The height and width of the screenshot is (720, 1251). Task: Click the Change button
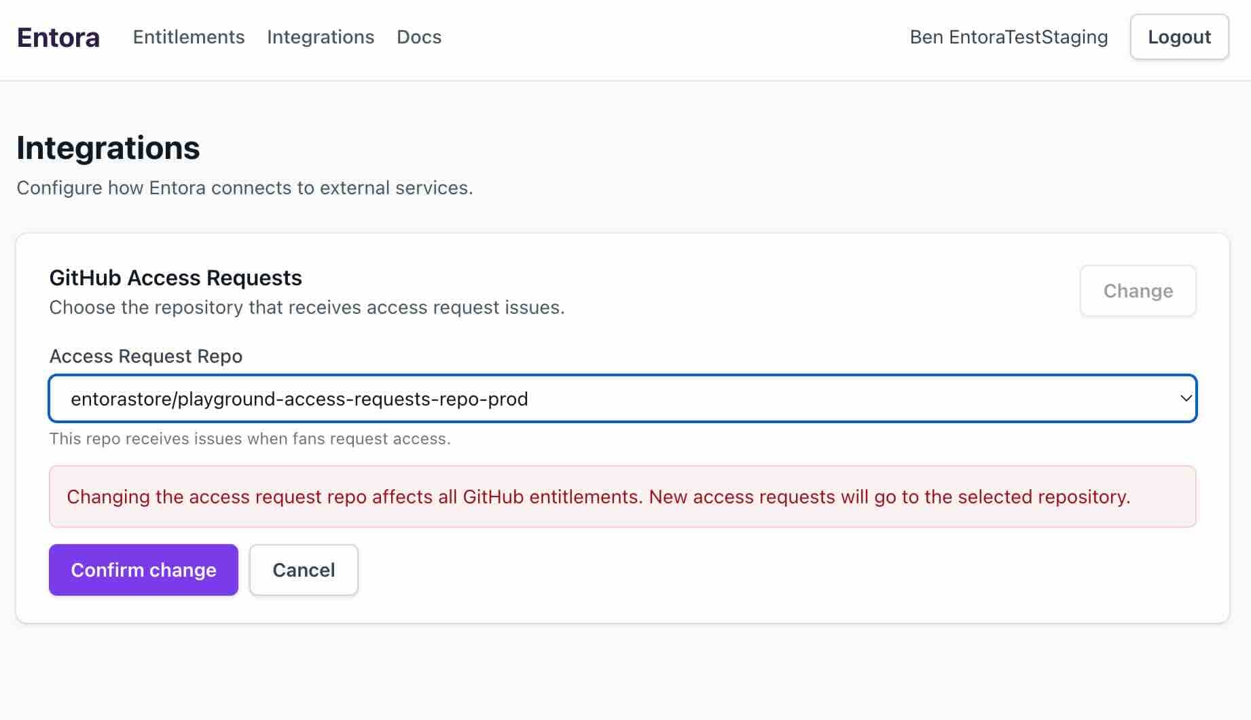[1138, 291]
